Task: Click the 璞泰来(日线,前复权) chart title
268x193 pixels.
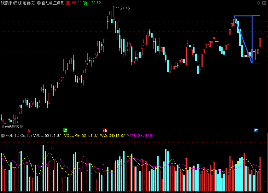Action: (x=18, y=3)
